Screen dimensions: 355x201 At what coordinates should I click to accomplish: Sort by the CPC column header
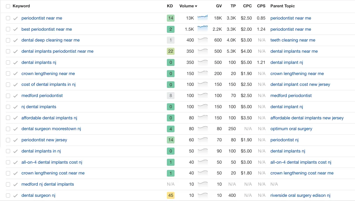247,6
